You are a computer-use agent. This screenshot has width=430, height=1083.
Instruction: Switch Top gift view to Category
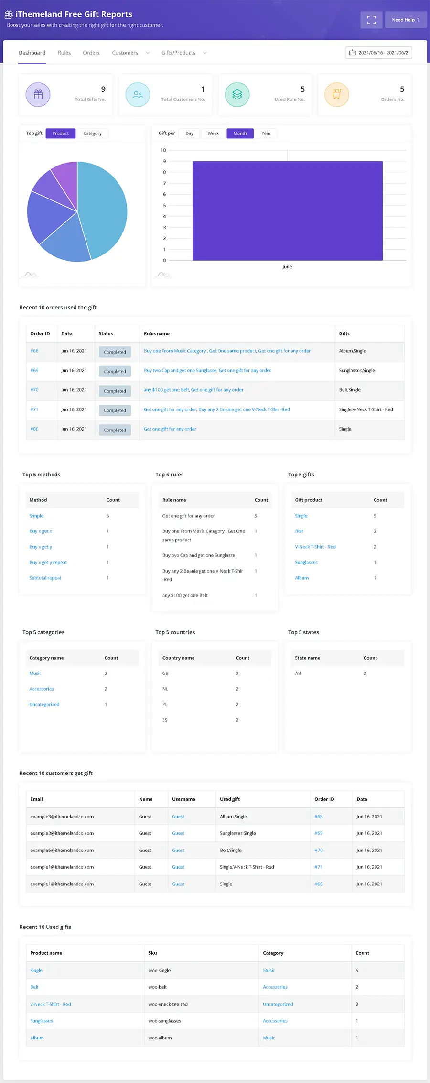click(x=92, y=133)
